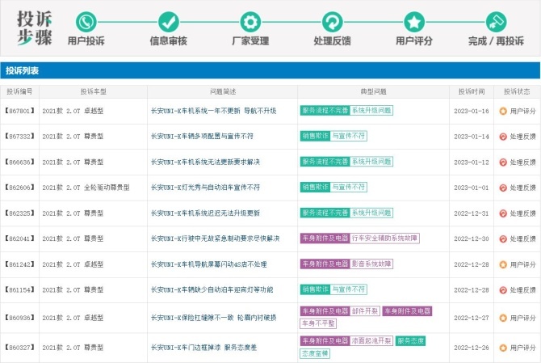Click date 2022-12-26

coord(472,347)
